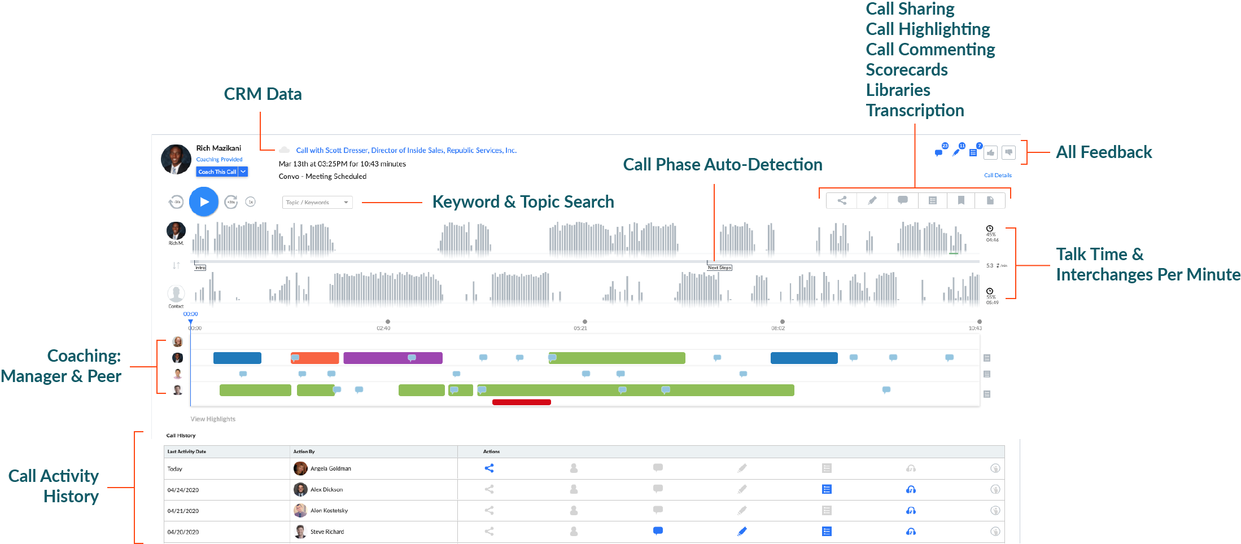Open the scorecard icon in toolbar

tap(933, 200)
